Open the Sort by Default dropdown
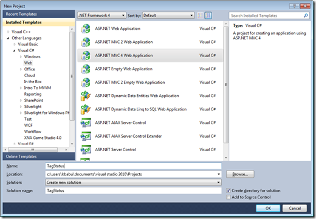This screenshot has width=316, height=219. click(x=168, y=15)
